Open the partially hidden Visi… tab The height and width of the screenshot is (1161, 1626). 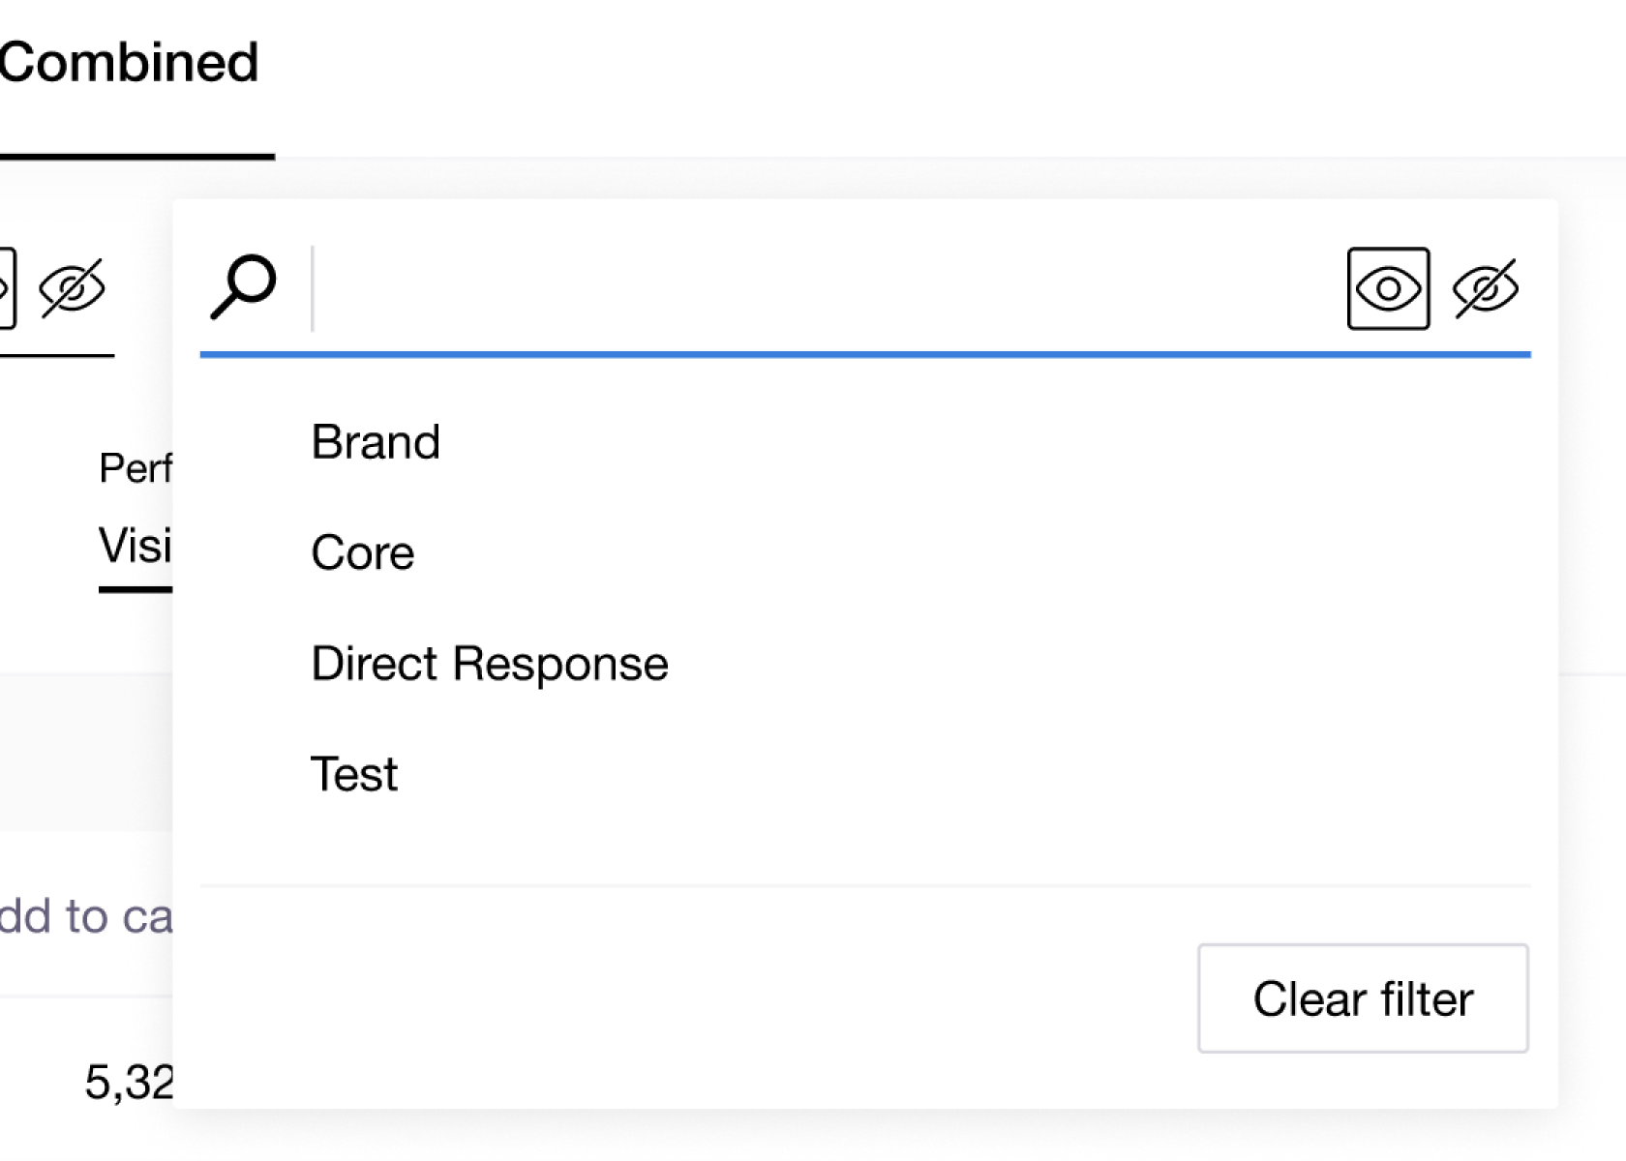click(135, 547)
